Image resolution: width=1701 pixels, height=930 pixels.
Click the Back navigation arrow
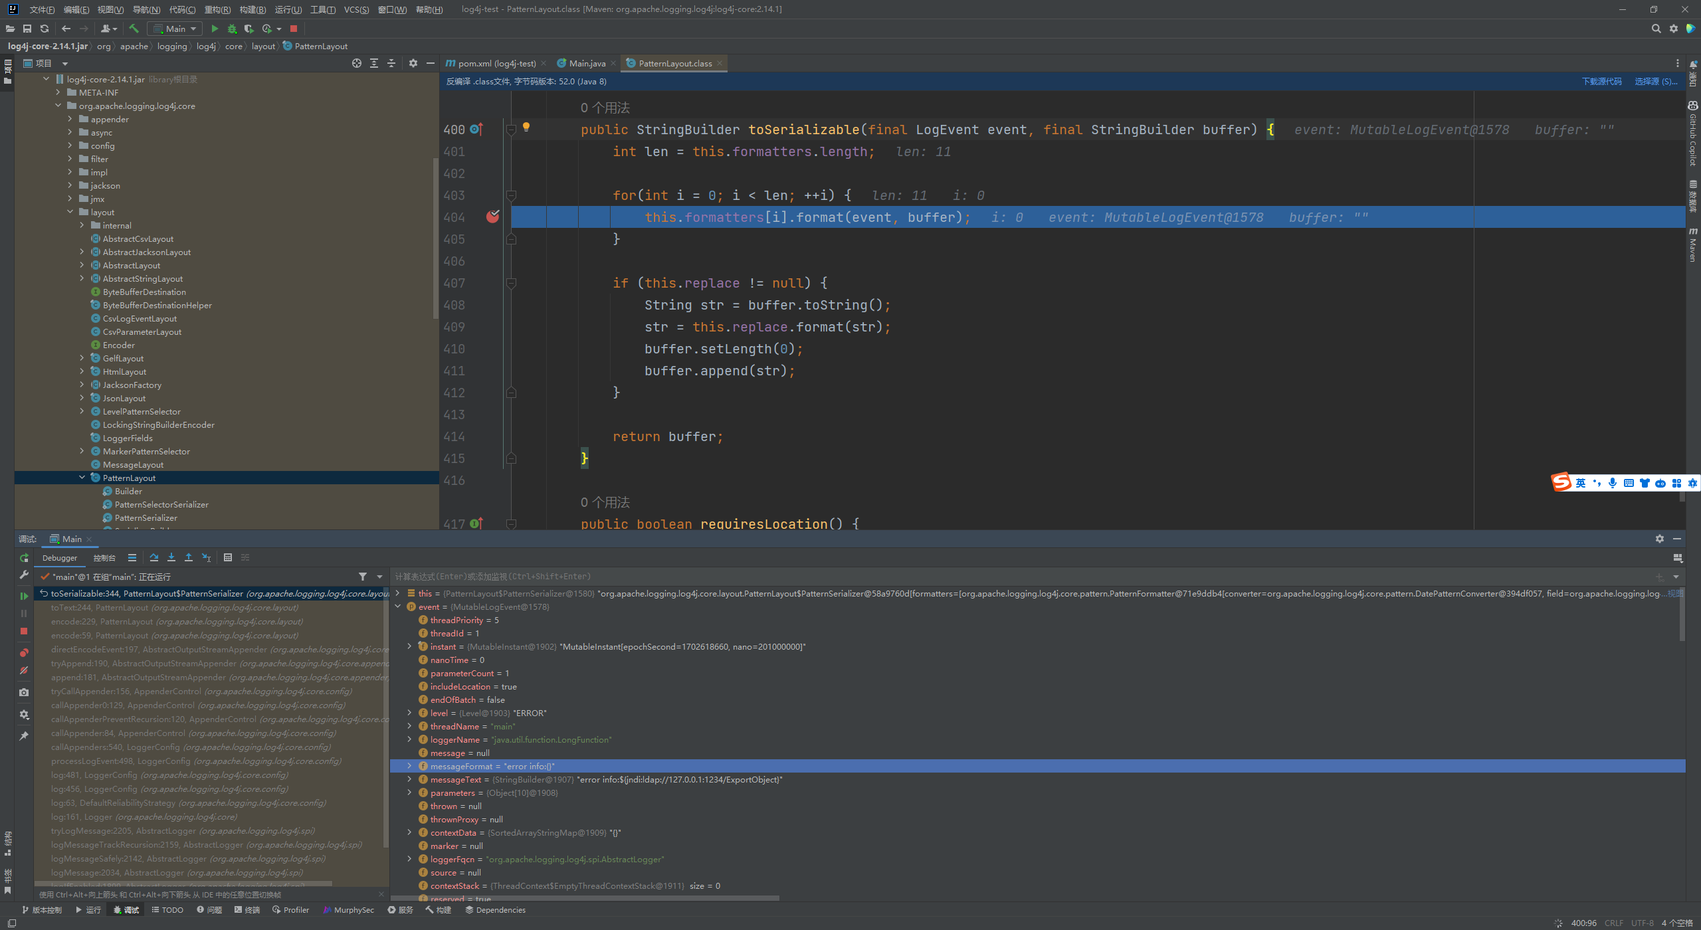pos(66,29)
